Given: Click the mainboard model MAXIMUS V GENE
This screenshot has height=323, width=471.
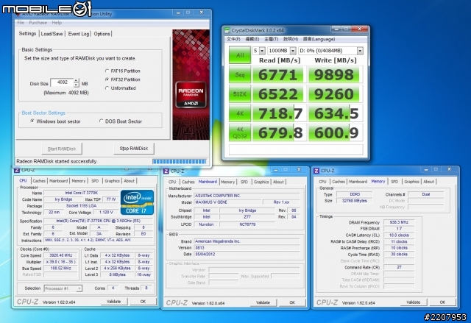Looking at the screenshot, I should [x=227, y=202].
